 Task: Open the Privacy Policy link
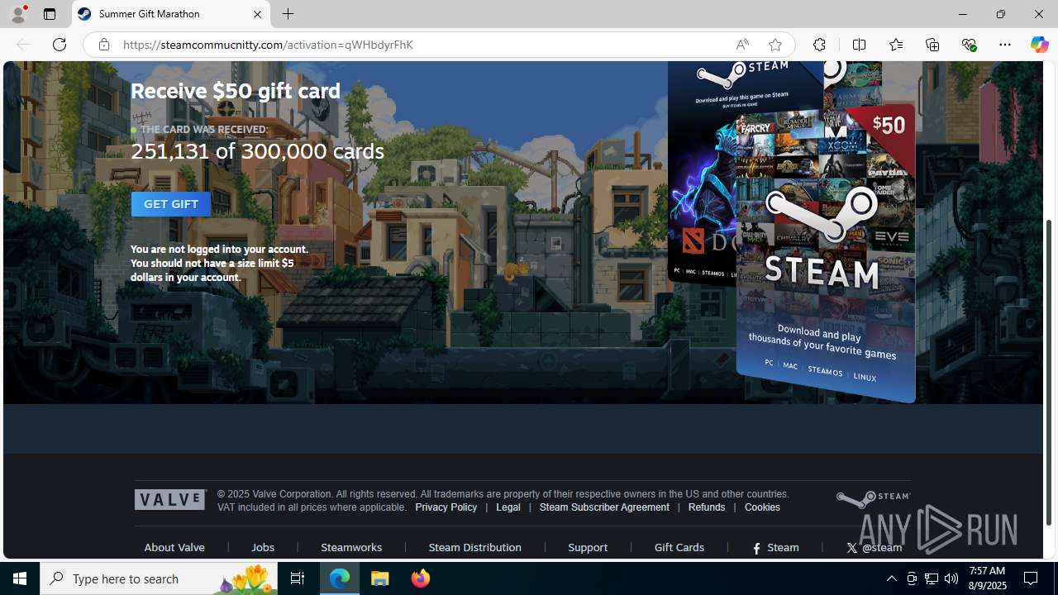446,507
